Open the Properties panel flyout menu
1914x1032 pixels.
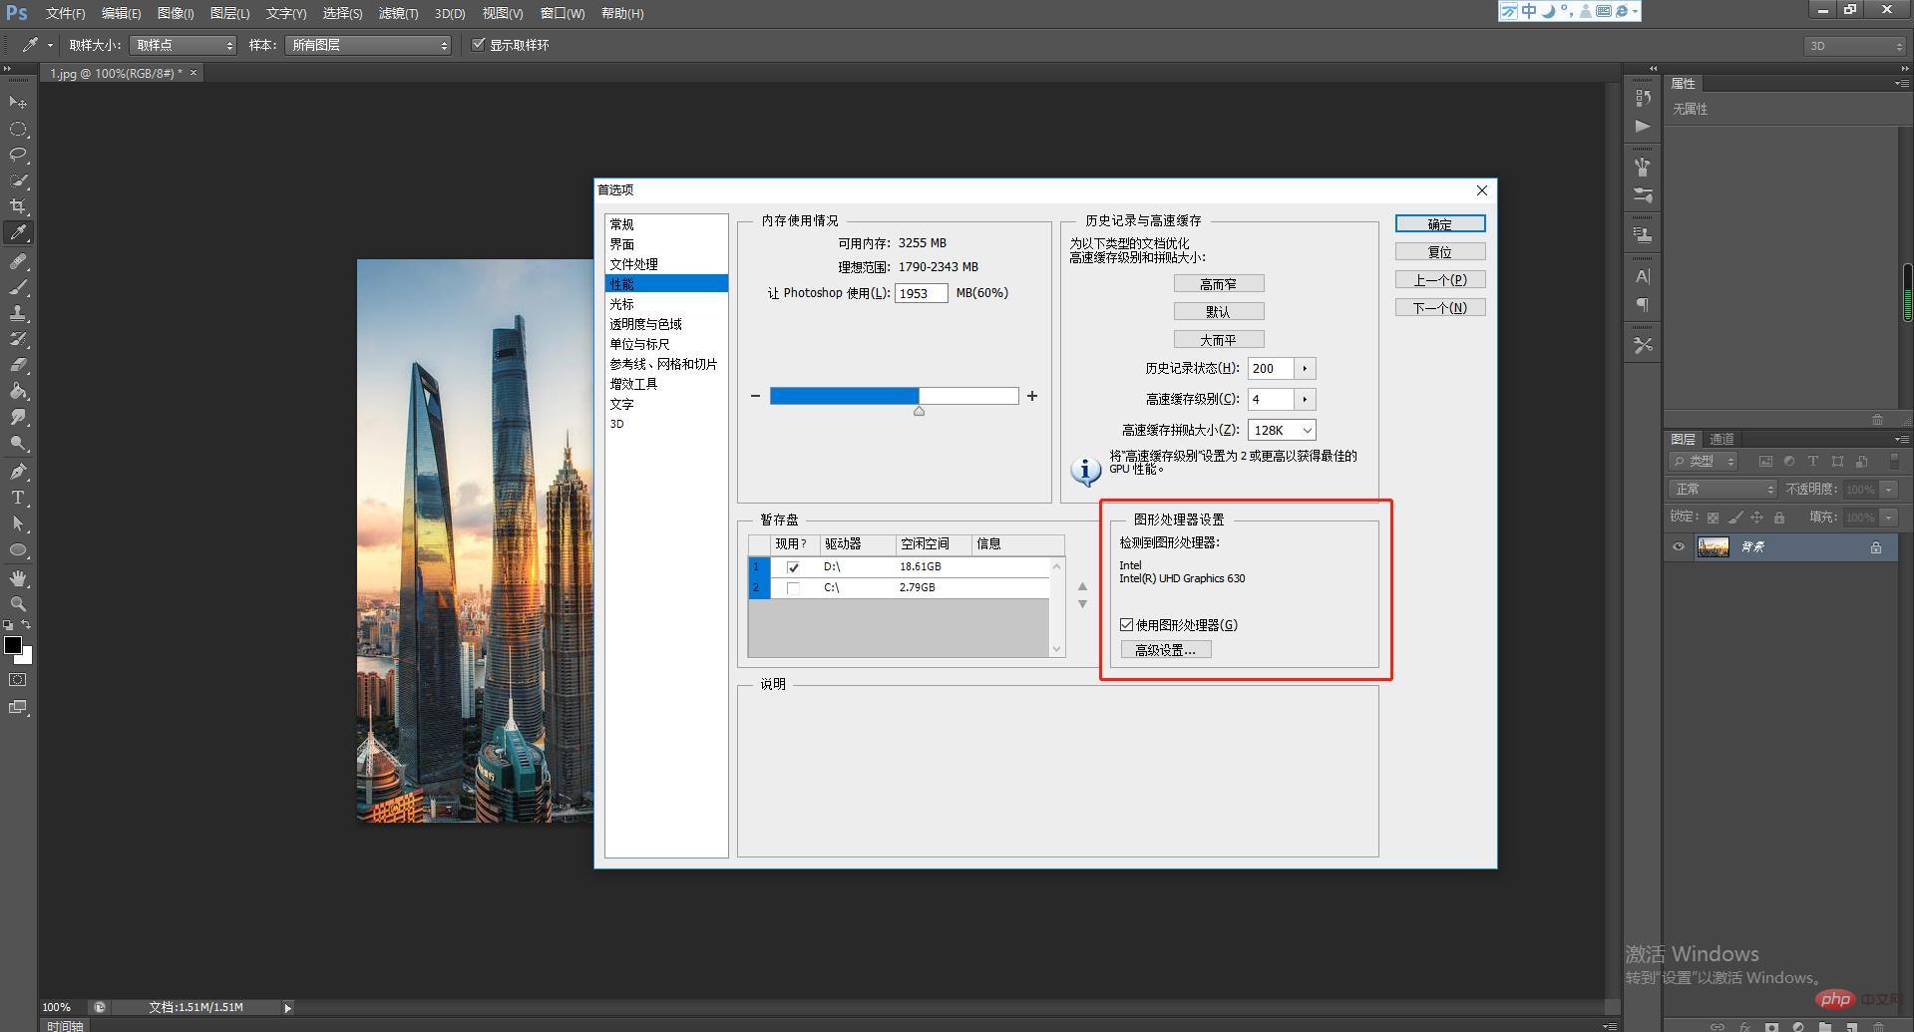pos(1901,84)
